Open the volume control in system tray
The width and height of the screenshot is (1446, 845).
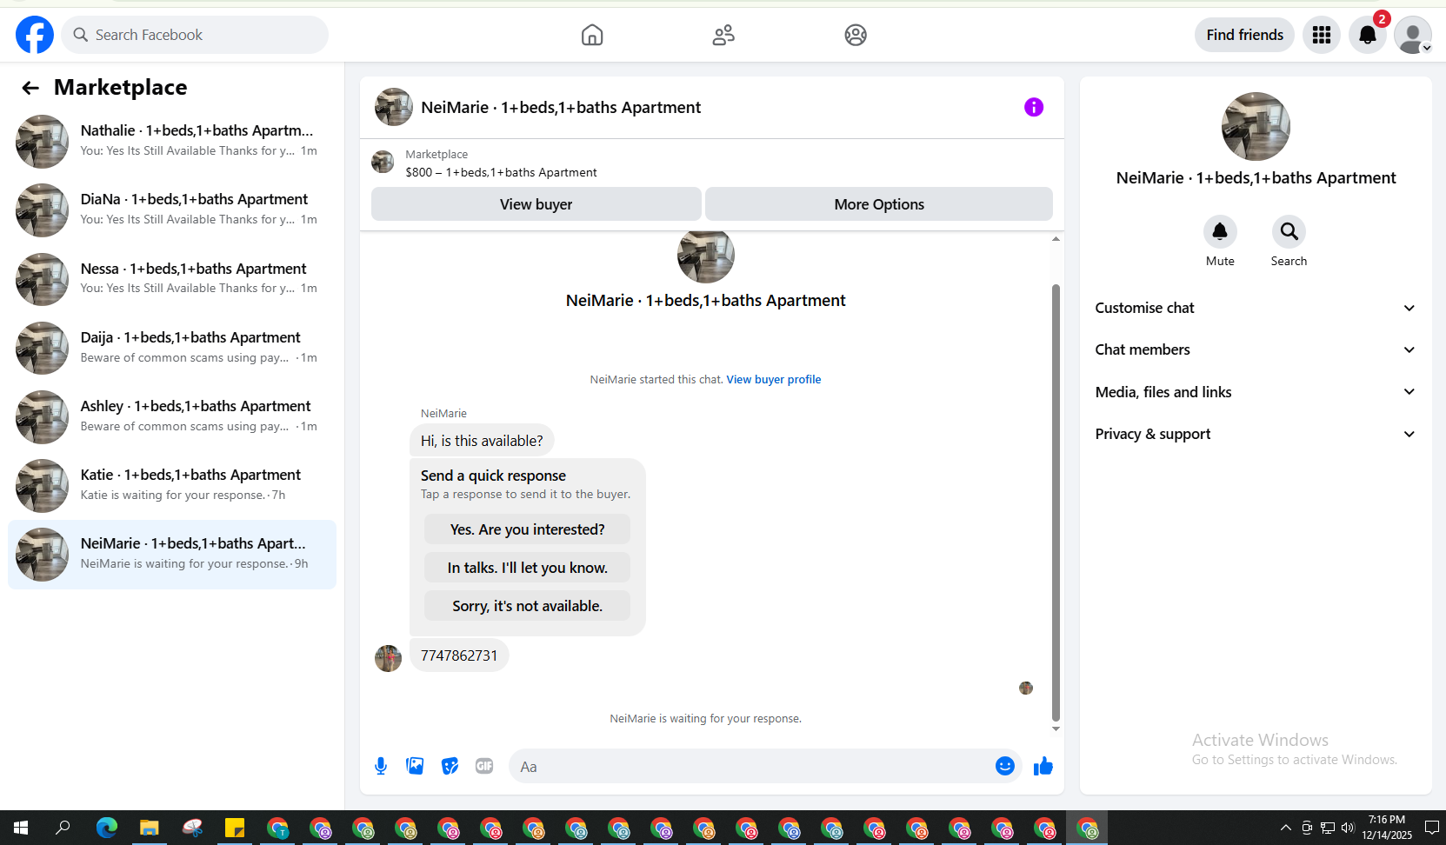1348,828
